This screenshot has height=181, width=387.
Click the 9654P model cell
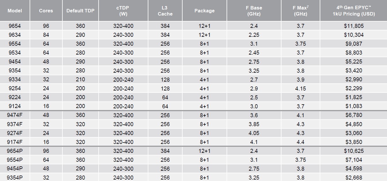[15, 151]
